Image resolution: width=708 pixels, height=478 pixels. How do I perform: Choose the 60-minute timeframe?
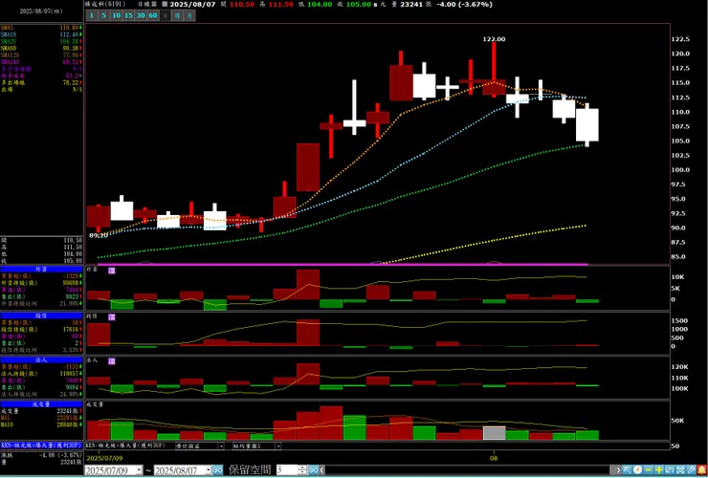click(x=153, y=15)
